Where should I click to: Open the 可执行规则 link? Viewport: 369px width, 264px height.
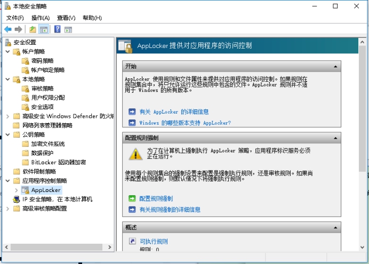[x=154, y=241]
